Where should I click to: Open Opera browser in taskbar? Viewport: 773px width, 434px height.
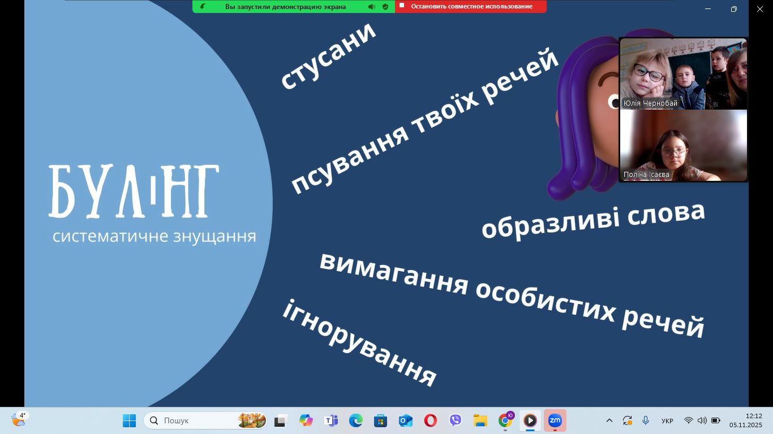coord(431,420)
